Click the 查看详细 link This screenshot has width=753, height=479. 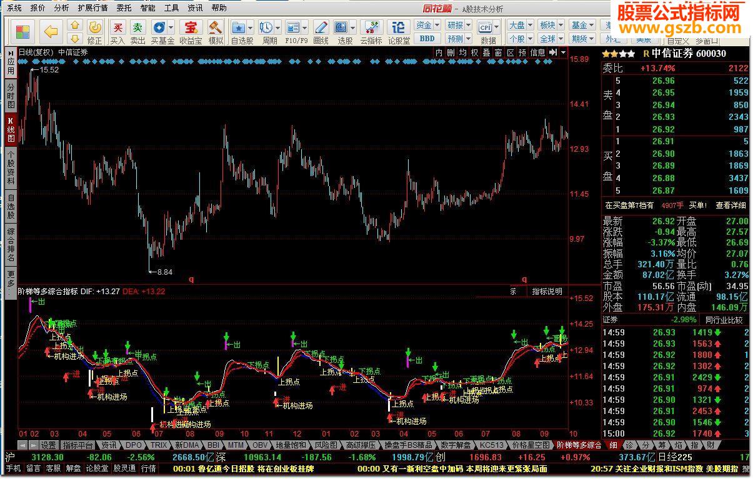point(731,205)
